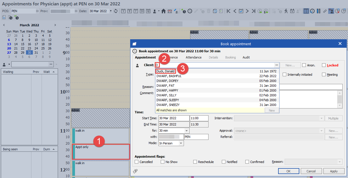Tick the Cancelled appointment flag
This screenshot has height=178, width=348.
(x=137, y=162)
